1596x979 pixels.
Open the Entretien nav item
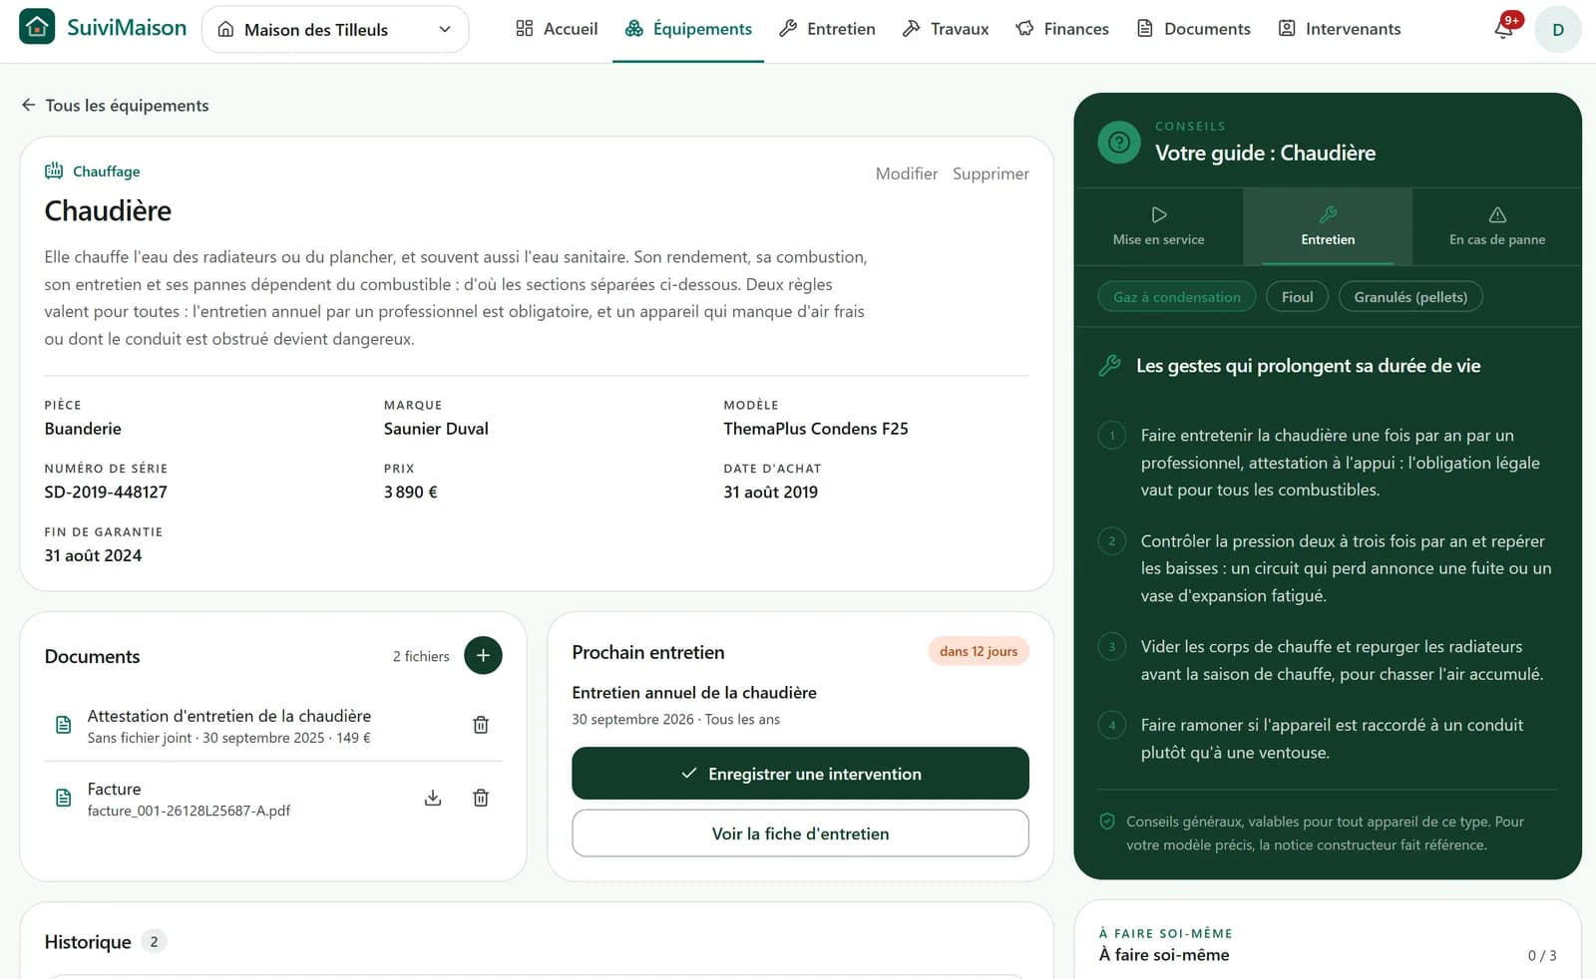[827, 29]
